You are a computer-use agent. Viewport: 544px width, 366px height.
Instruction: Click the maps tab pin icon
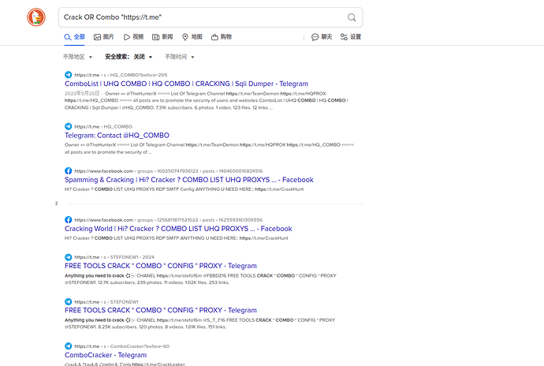click(185, 37)
